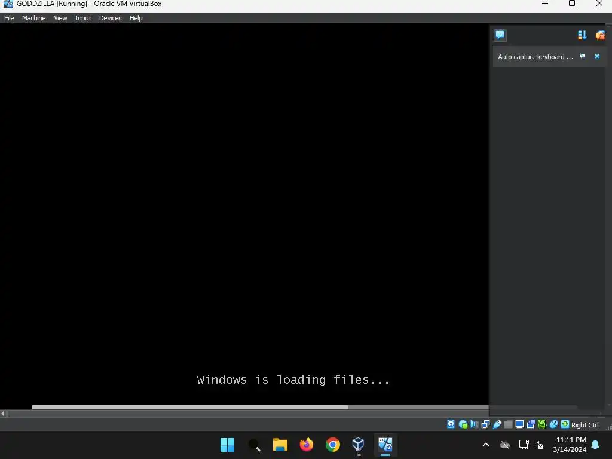The width and height of the screenshot is (612, 459).
Task: Click the delete all notifications icon
Action: click(x=600, y=35)
